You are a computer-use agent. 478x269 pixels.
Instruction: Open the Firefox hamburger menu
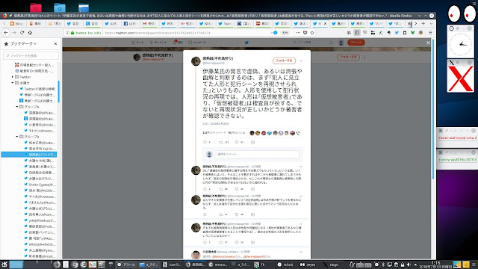pyautogui.click(x=430, y=32)
